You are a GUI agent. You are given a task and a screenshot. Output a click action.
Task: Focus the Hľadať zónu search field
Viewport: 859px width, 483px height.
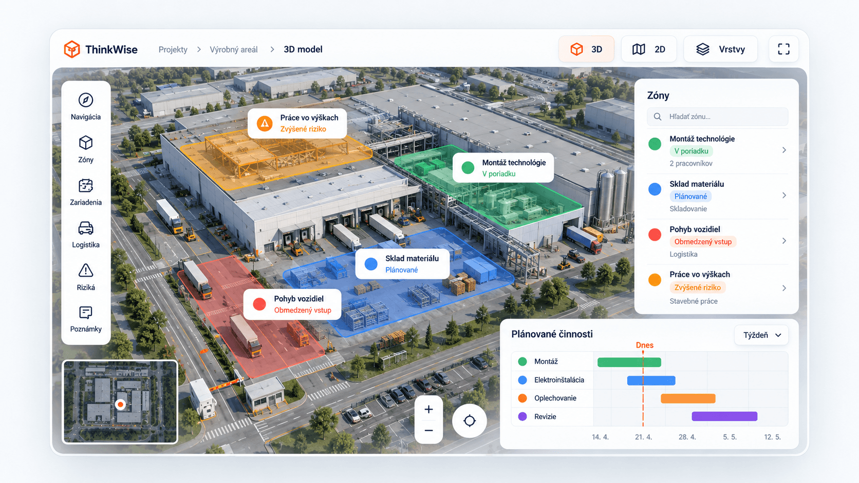tap(717, 117)
